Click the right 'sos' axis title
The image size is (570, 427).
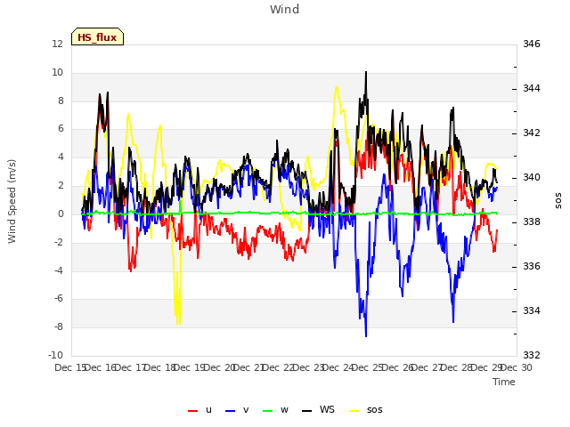point(558,201)
